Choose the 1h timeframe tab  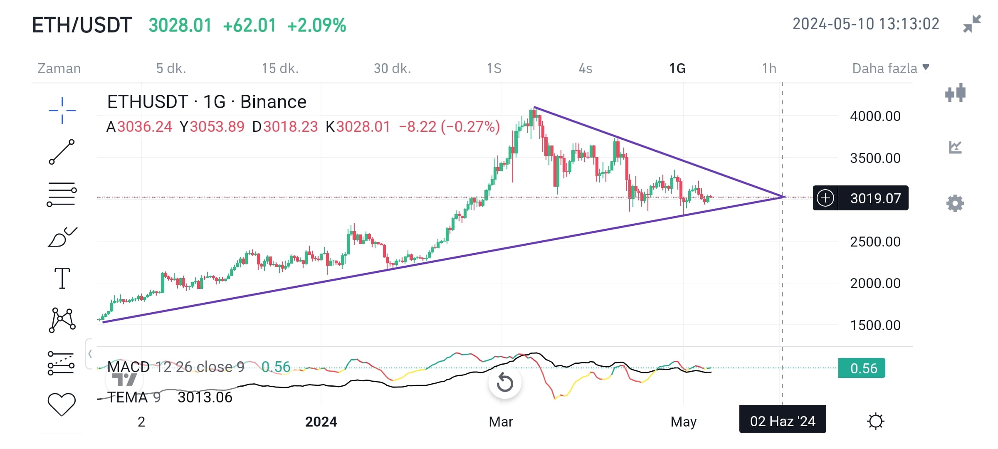[x=769, y=68]
